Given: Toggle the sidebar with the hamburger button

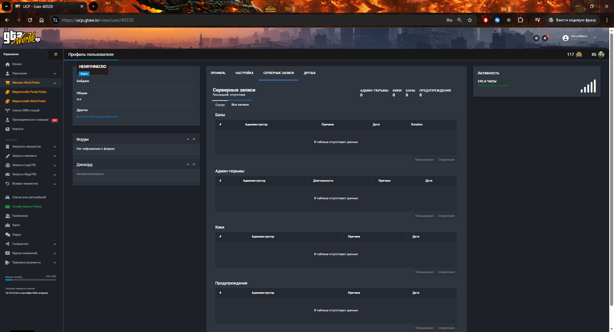Looking at the screenshot, I should (x=56, y=55).
